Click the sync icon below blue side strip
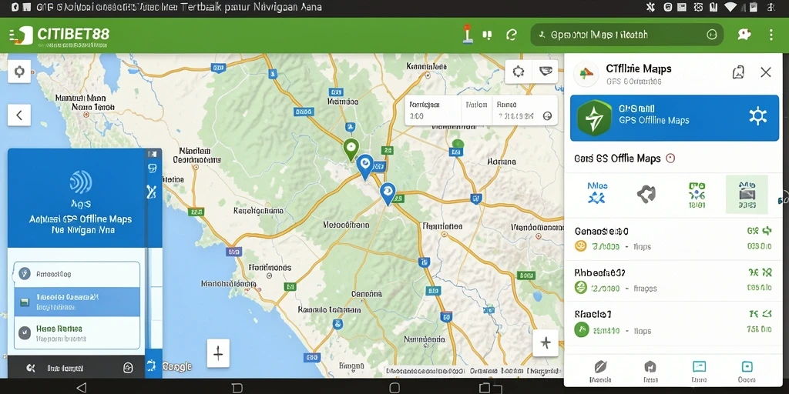 pos(152,365)
